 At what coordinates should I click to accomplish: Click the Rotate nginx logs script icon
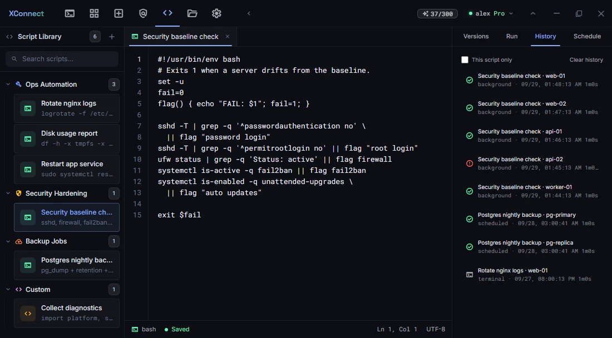click(x=28, y=108)
